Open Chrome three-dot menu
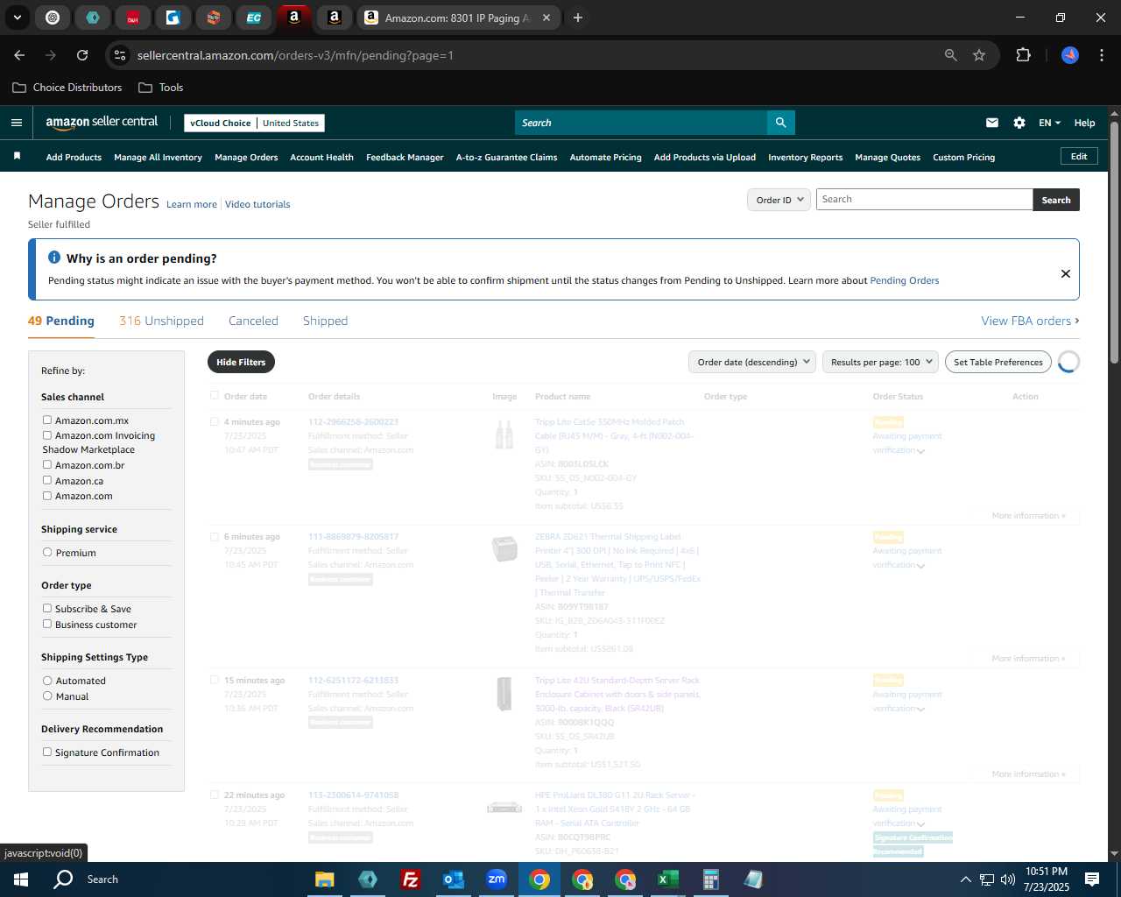This screenshot has height=897, width=1121. pos(1100,55)
